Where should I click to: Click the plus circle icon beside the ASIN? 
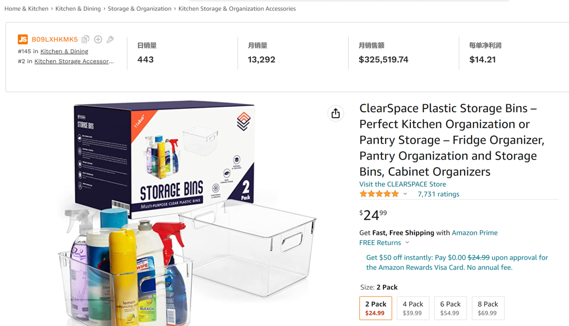(98, 39)
